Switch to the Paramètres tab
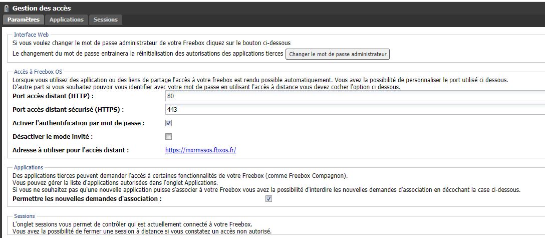 click(x=24, y=20)
